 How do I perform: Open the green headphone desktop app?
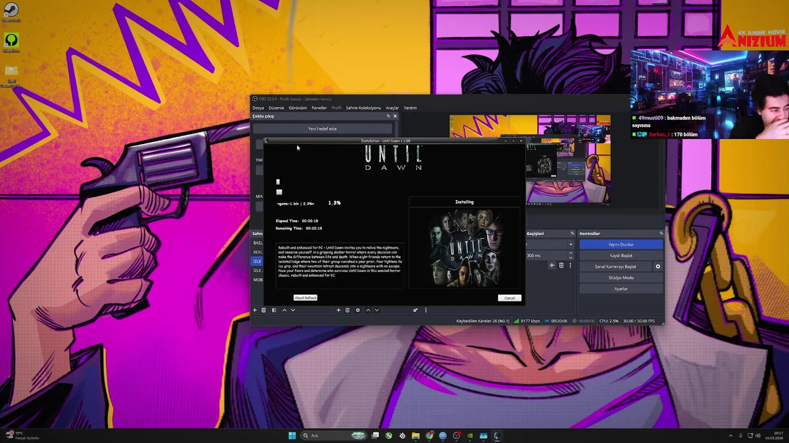point(11,42)
